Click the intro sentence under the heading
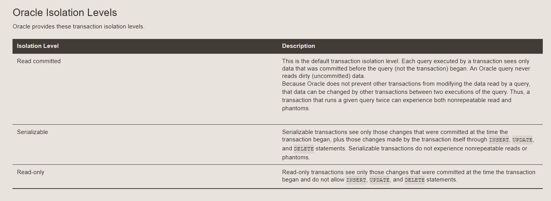This screenshot has height=201, width=551. [x=79, y=27]
